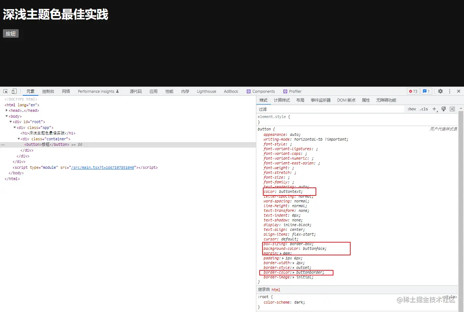
Task: Click the 1 issue message badge
Action: pos(426,91)
